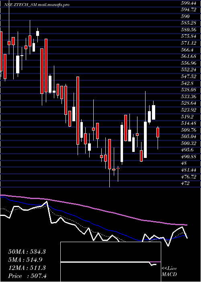Select the 599.44 price axis label
The width and height of the screenshot is (201, 282).
pyautogui.click(x=188, y=3)
